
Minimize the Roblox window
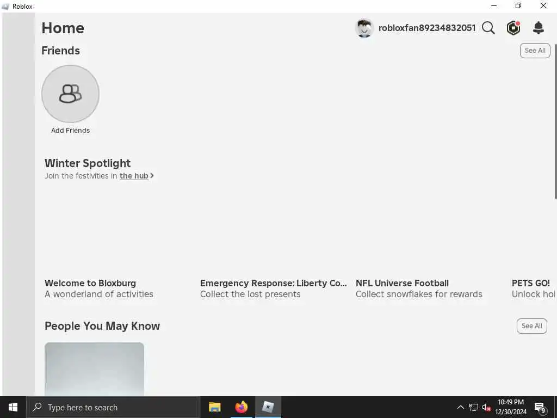pyautogui.click(x=494, y=5)
